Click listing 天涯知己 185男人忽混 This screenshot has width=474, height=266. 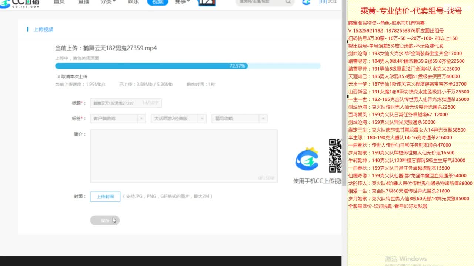coord(404,76)
